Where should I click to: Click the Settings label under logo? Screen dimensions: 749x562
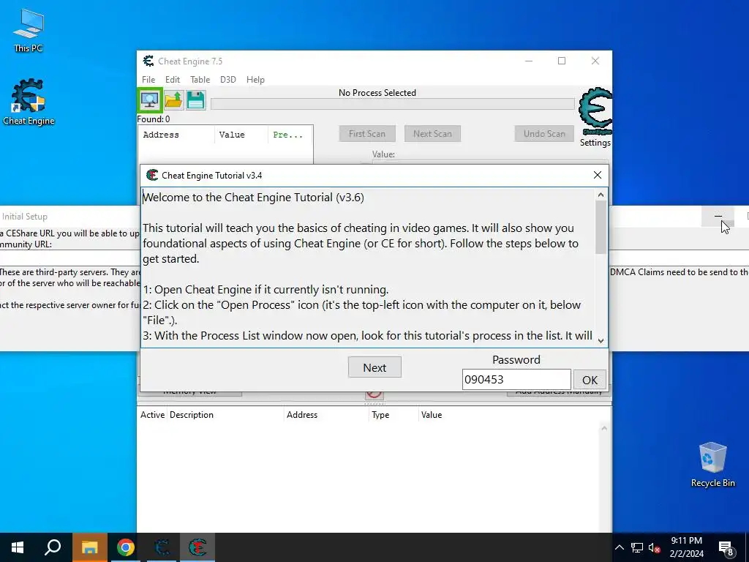click(x=595, y=143)
